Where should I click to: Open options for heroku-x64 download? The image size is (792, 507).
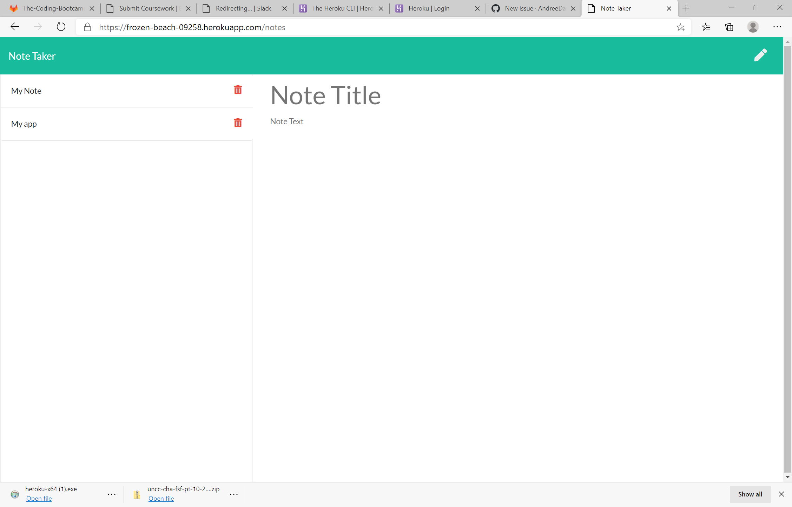click(111, 494)
